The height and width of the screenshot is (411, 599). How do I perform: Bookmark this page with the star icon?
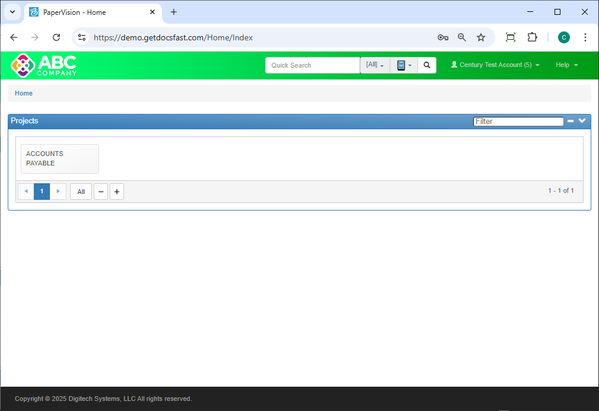pos(481,37)
